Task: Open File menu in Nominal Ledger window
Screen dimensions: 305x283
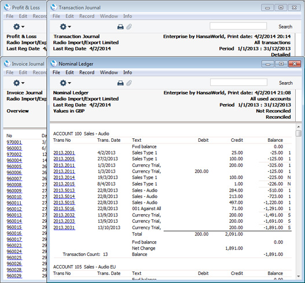Action: 56,72
